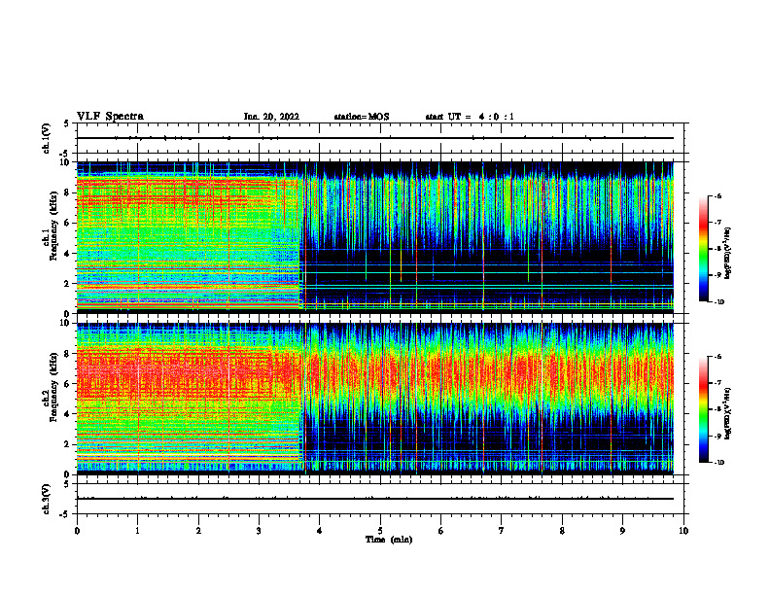Click the "8" tick on the time axis
770x595 pixels.
coord(562,531)
